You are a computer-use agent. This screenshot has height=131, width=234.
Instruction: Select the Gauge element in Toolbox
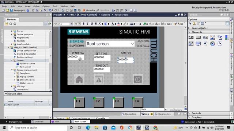coord(212,44)
